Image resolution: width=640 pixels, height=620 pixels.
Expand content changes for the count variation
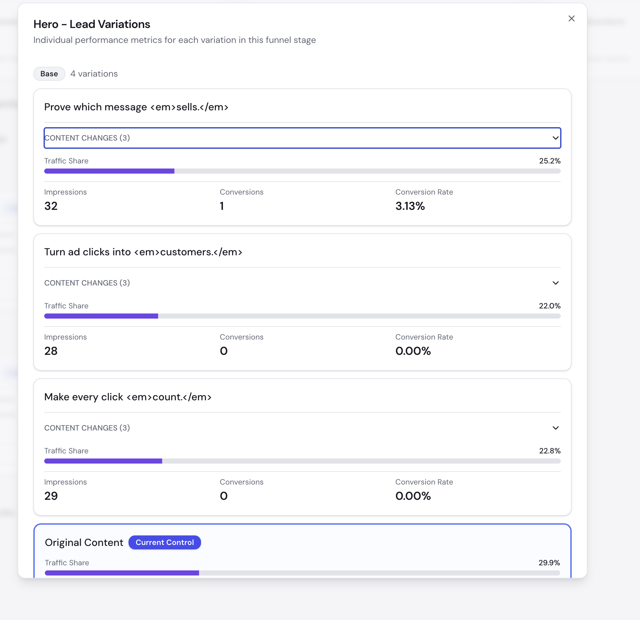(x=302, y=428)
